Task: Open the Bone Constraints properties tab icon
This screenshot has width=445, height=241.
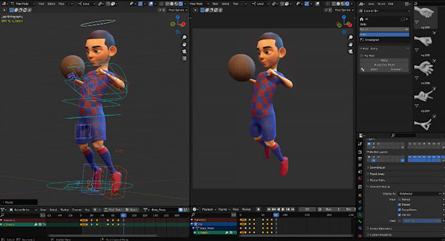Action: point(360,228)
